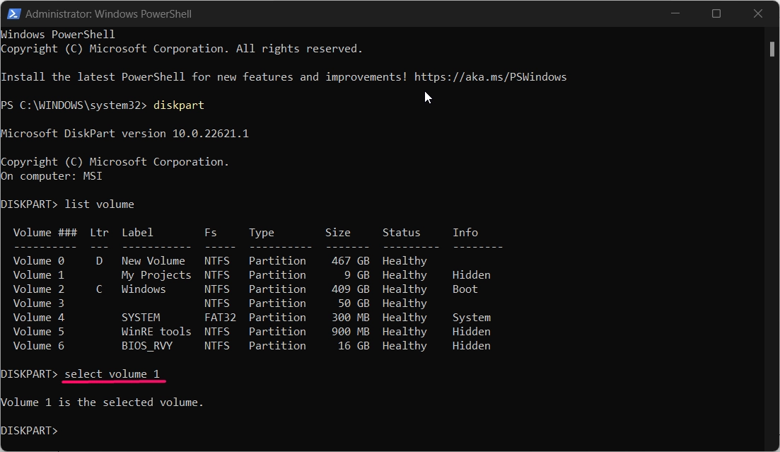780x452 pixels.
Task: Click the https://aka.ms/PSWindows URL text
Action: click(491, 77)
